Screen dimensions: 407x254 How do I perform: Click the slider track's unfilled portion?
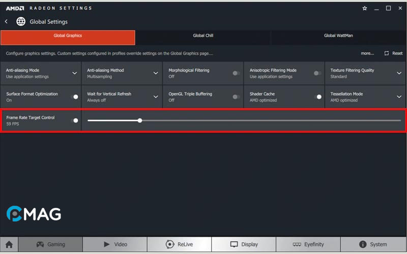pyautogui.click(x=272, y=120)
